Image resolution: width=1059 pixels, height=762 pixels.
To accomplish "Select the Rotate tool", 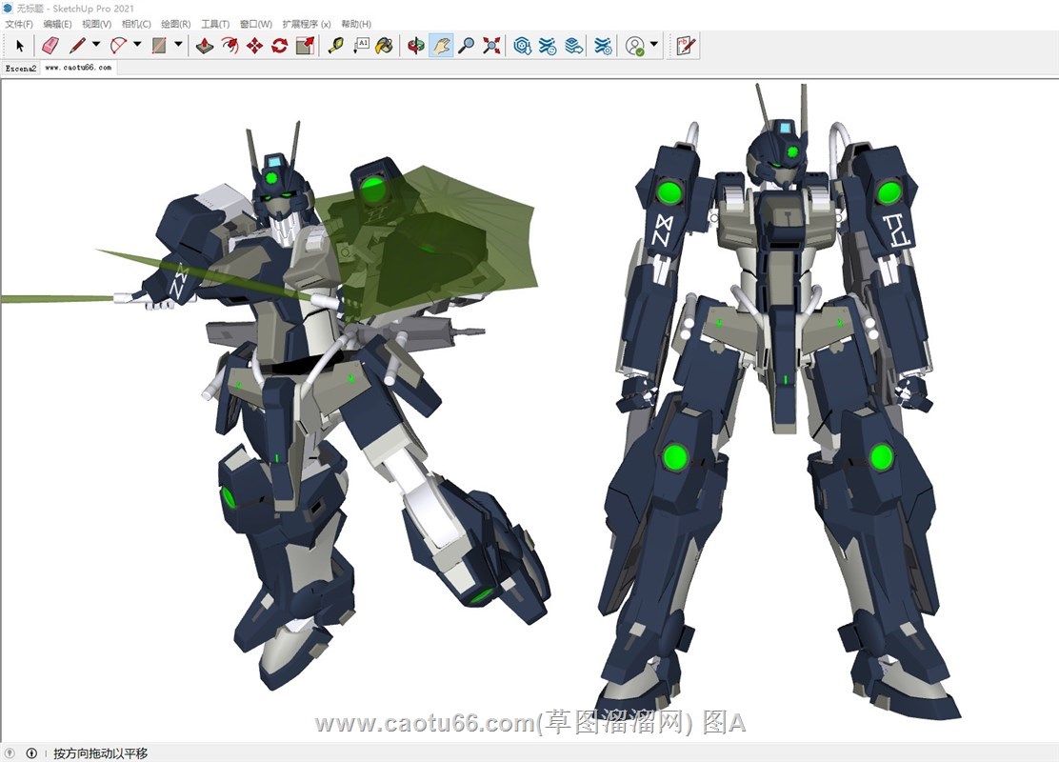I will pos(279,45).
